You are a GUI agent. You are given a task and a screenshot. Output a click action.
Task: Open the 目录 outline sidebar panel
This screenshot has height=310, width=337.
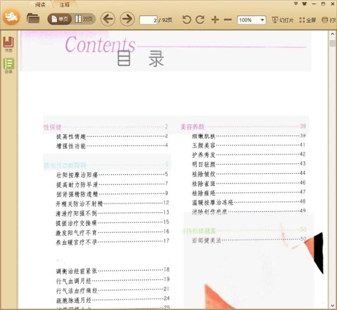tap(8, 66)
